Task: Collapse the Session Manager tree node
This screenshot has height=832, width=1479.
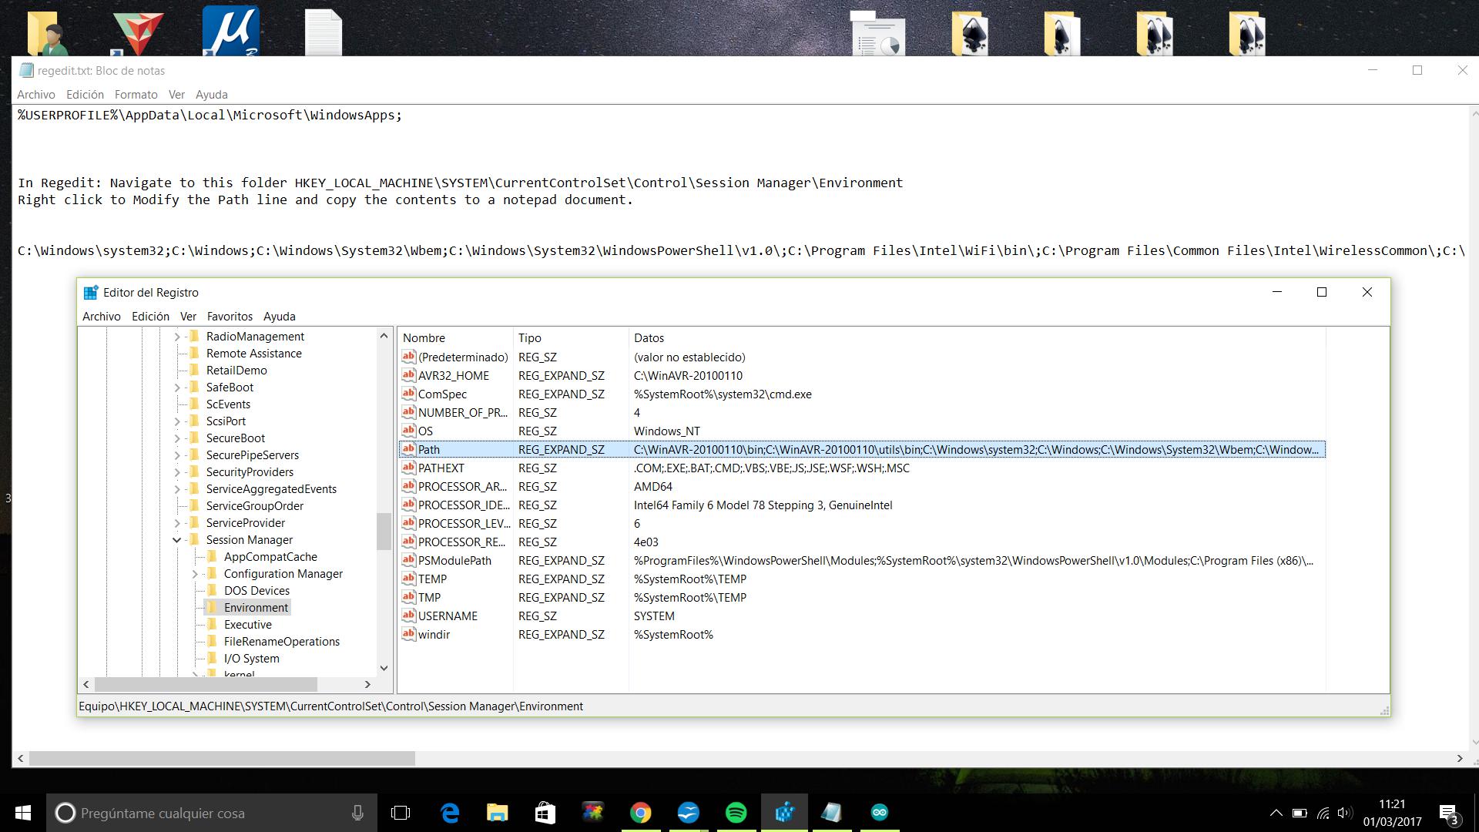Action: 176,540
